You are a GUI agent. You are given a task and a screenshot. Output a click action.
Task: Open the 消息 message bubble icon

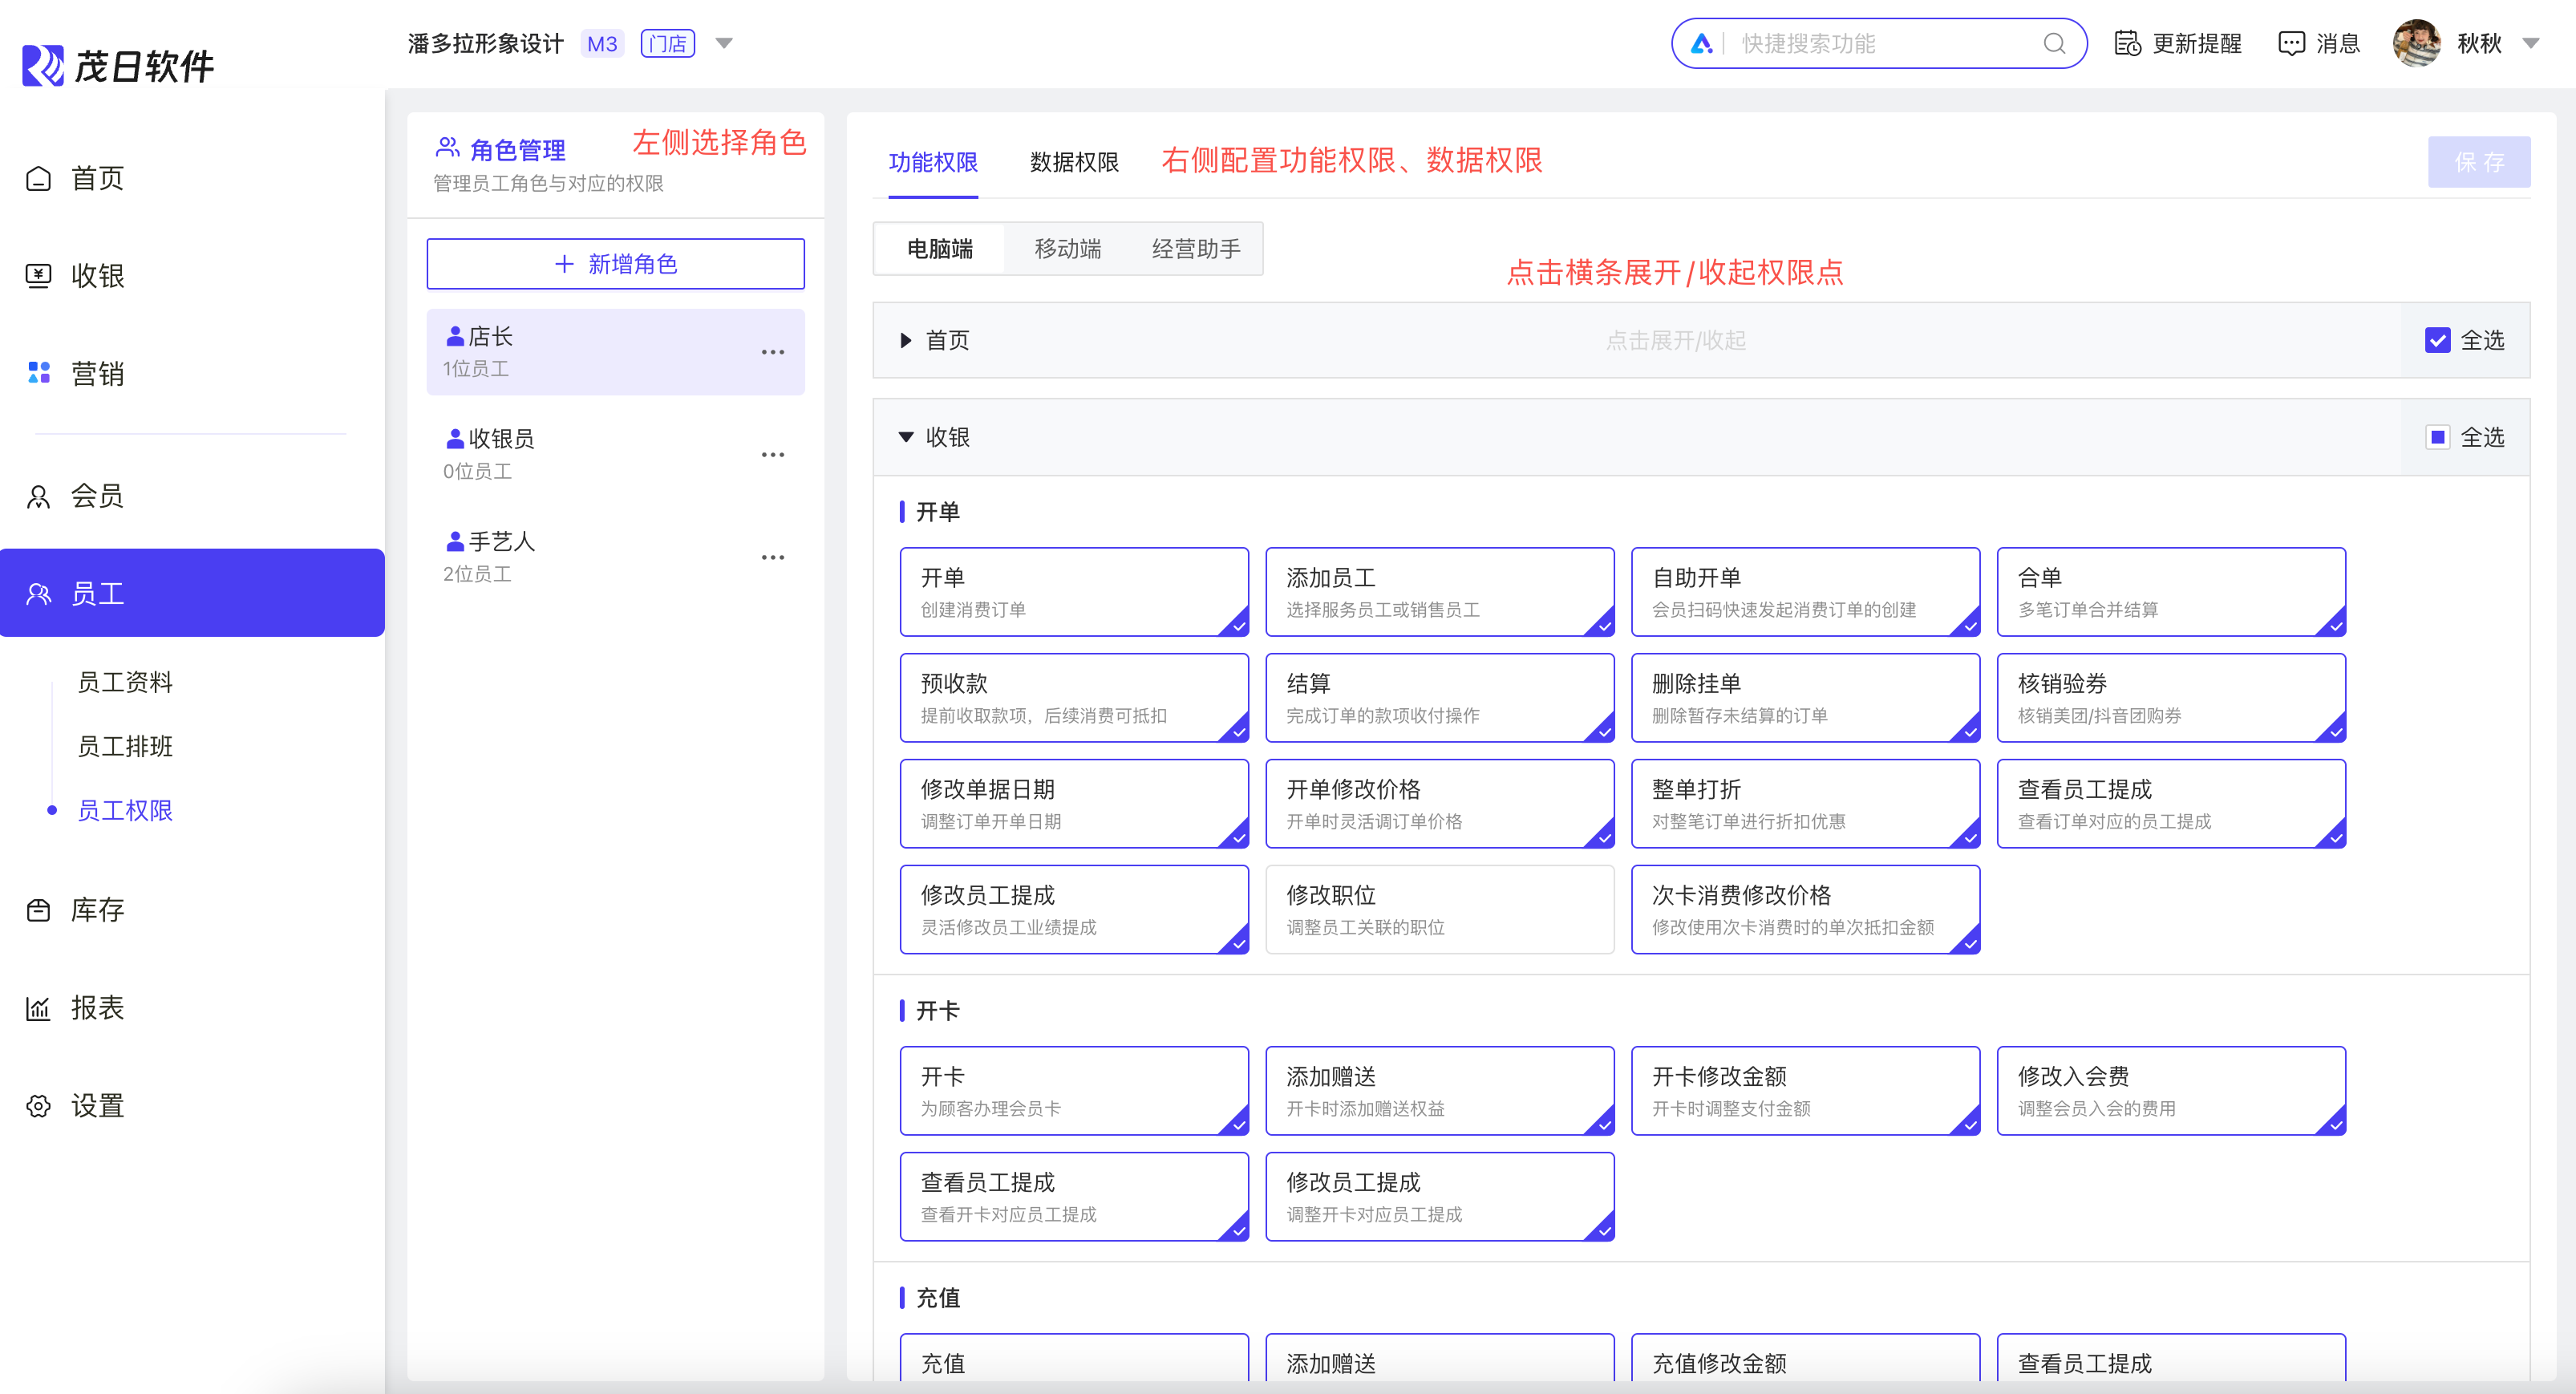[2290, 44]
